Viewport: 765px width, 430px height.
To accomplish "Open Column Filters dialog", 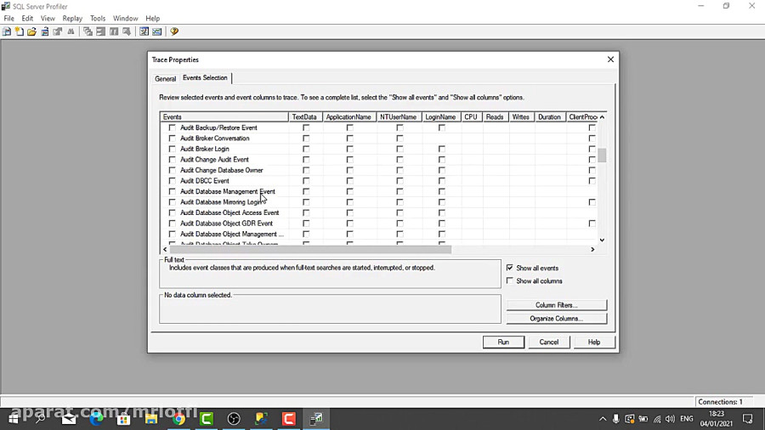I will (x=556, y=305).
